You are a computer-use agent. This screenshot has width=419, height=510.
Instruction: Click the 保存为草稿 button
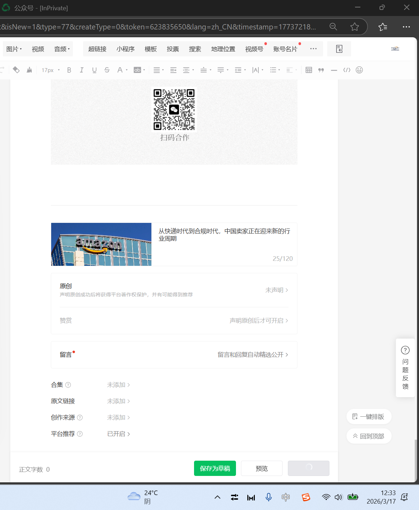pos(215,468)
